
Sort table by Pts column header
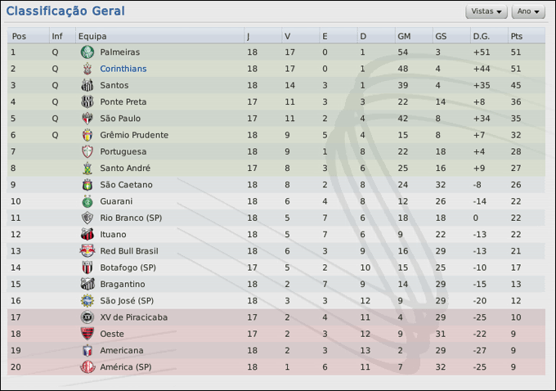coord(516,36)
